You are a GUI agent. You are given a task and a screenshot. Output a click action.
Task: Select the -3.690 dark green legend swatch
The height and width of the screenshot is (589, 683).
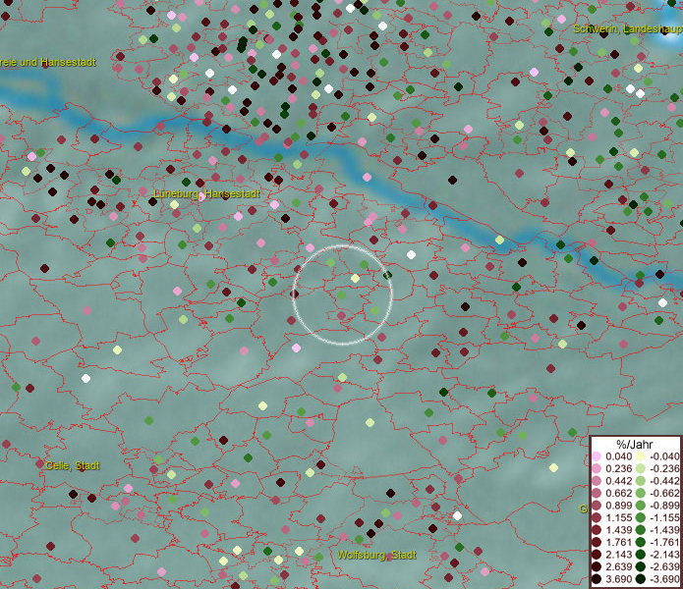641,579
